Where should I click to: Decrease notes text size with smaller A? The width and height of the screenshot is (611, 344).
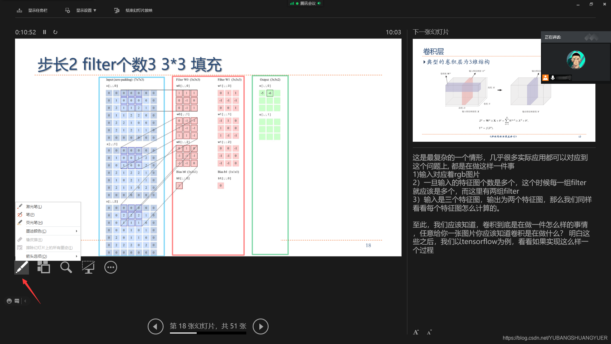pos(429,333)
